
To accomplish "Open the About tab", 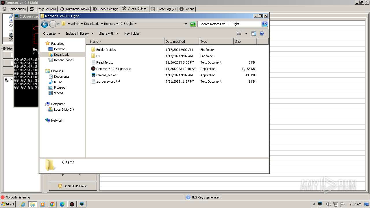I will (187, 9).
